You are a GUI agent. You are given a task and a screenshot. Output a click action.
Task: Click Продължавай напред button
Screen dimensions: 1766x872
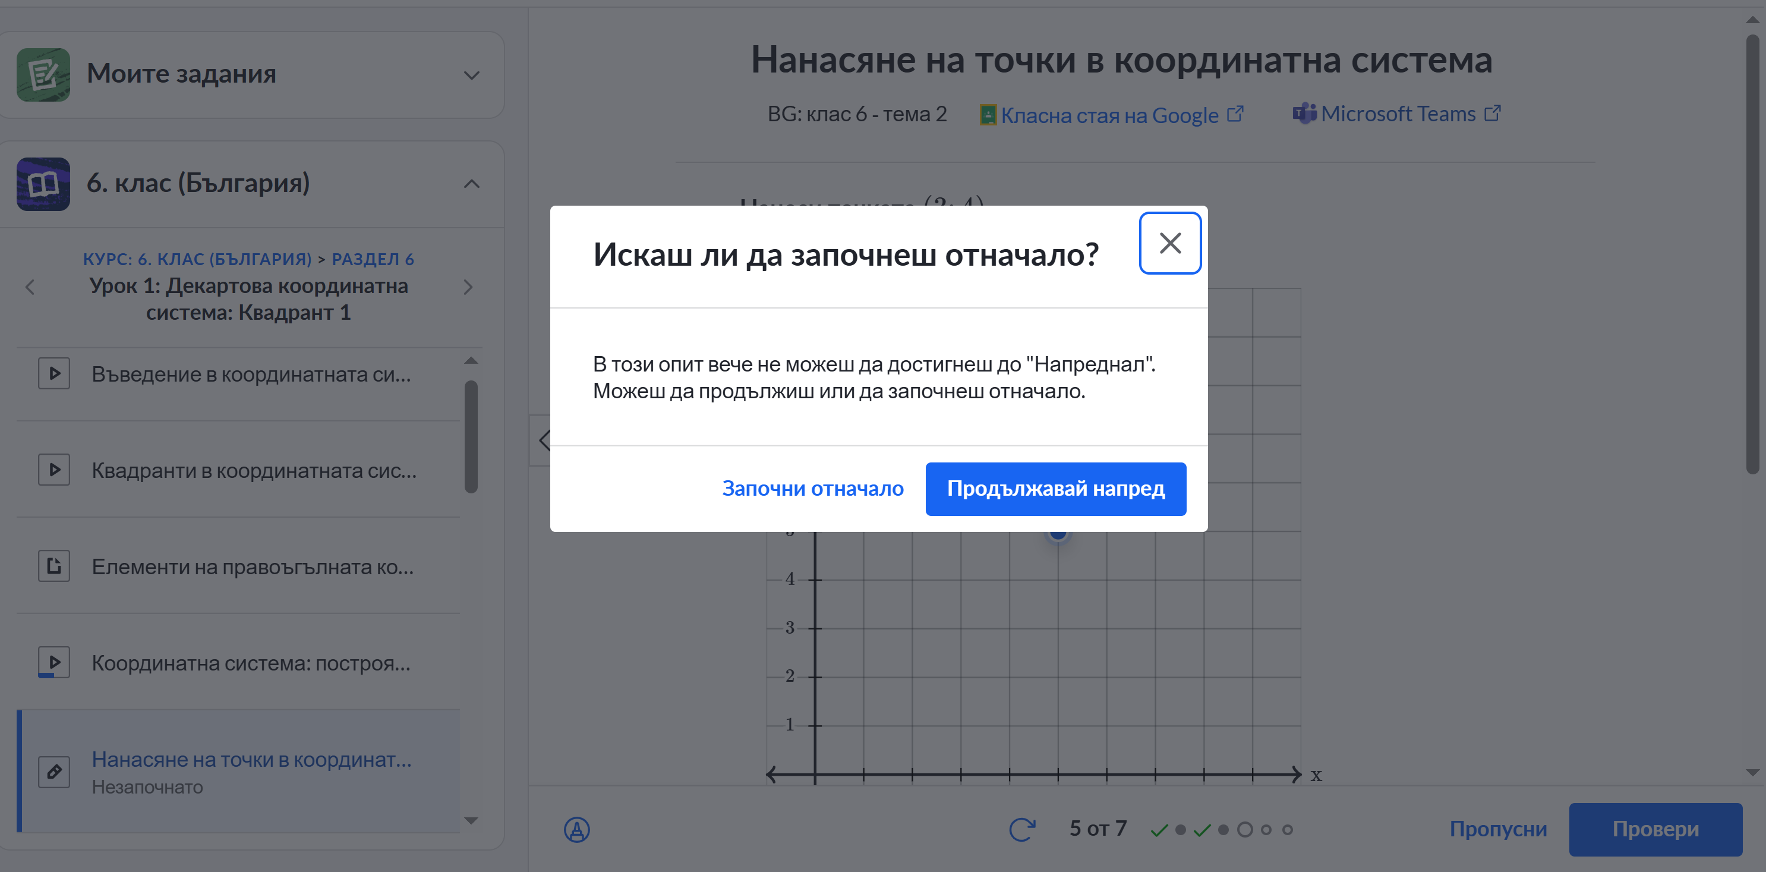(1055, 489)
